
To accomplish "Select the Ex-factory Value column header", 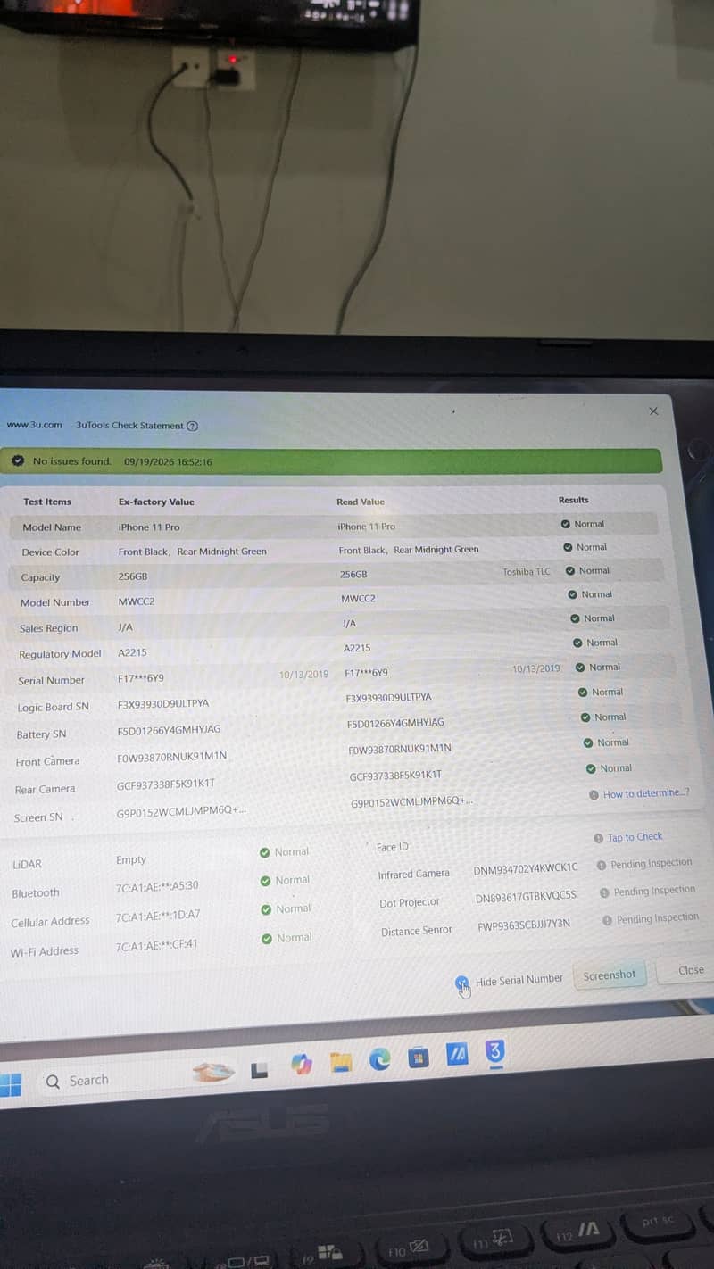I will [x=156, y=502].
